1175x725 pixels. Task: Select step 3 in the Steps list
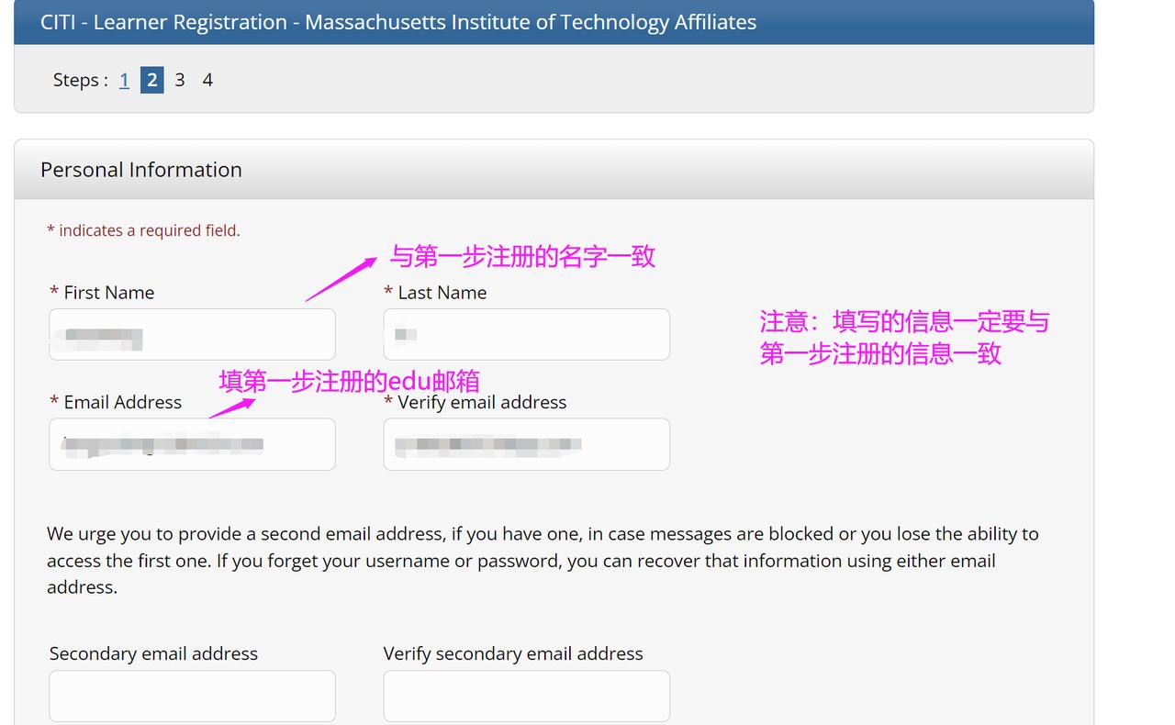tap(180, 81)
